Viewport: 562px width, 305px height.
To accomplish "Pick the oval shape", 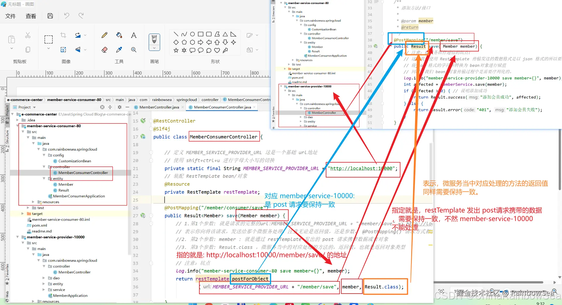I will (x=192, y=34).
